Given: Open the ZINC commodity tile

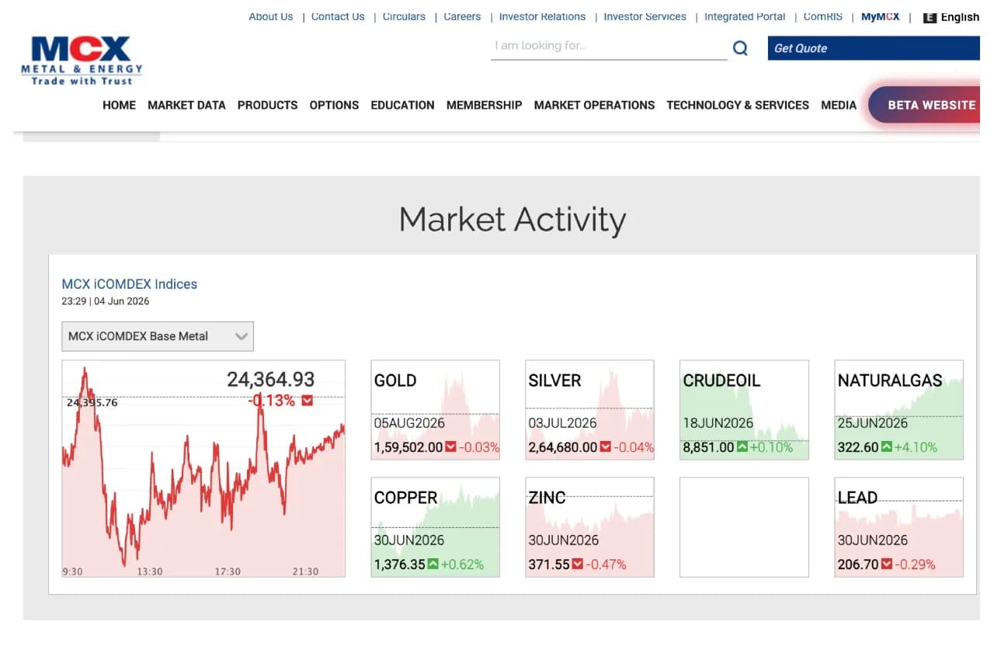Looking at the screenshot, I should [589, 527].
